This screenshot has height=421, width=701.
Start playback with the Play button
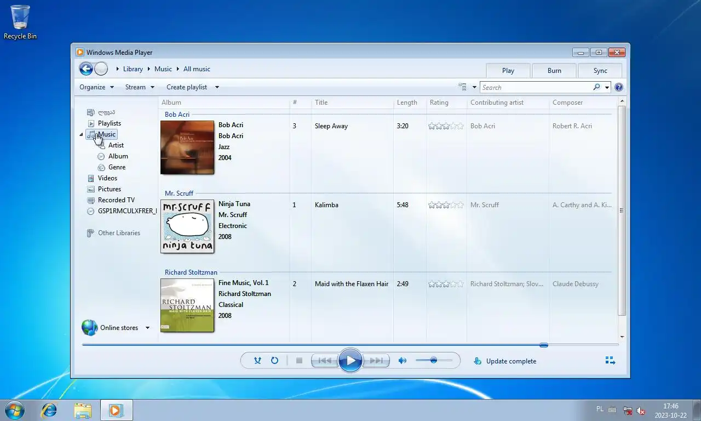pos(350,361)
